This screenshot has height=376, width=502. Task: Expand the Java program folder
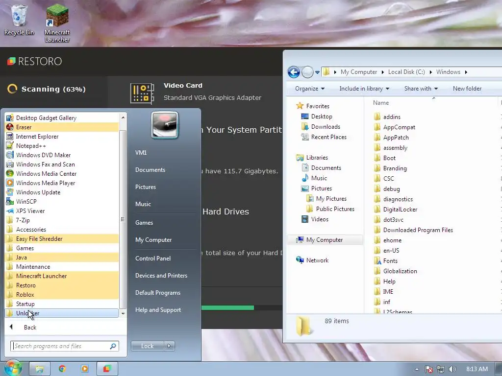point(62,257)
